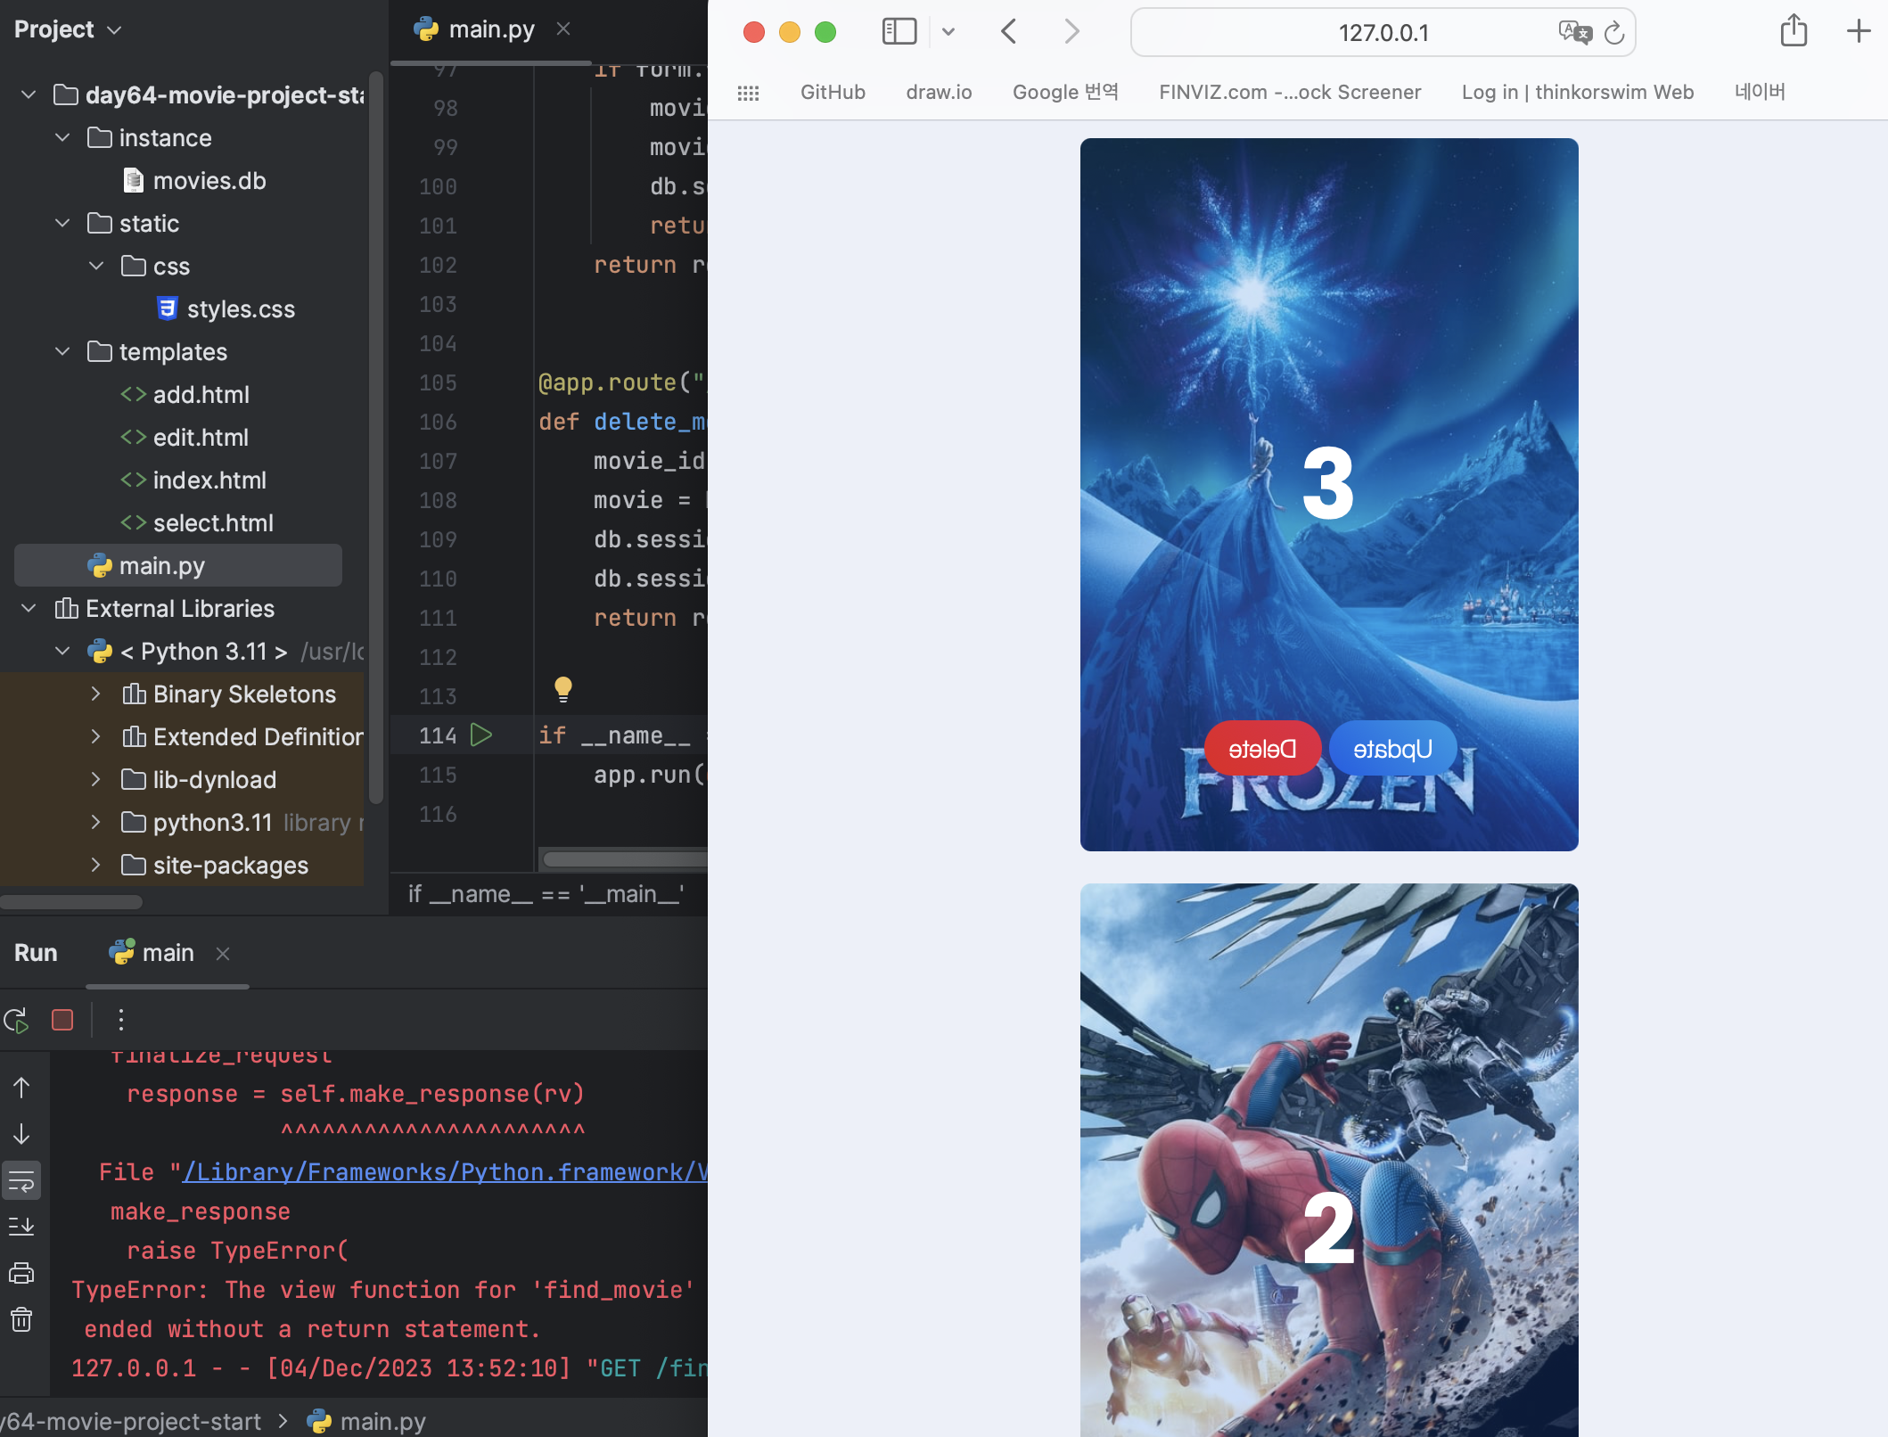
Task: Expand the site-packages folder
Action: pyautogui.click(x=95, y=864)
